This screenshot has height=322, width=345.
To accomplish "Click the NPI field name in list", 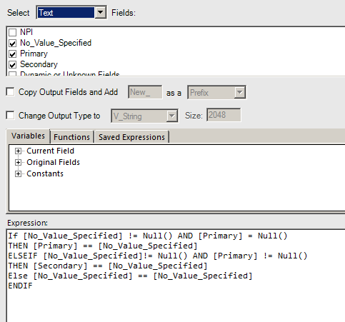I will tap(26, 32).
